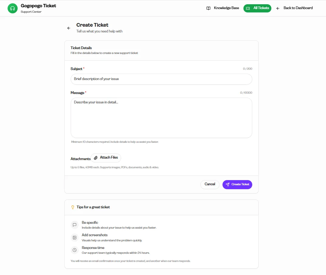
Task: Click the Ticket Details heading
Action: [x=81, y=48]
